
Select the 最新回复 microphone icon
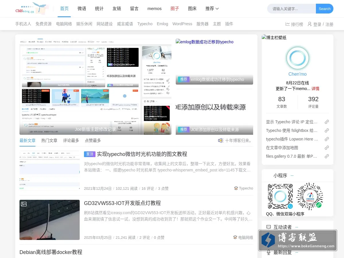(x=269, y=252)
